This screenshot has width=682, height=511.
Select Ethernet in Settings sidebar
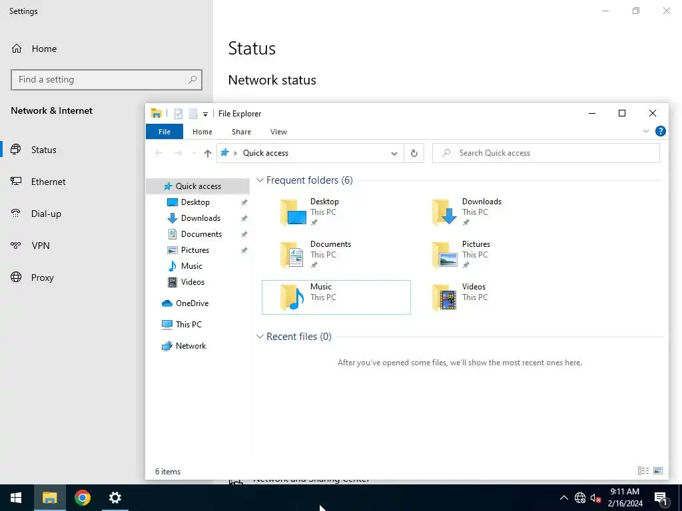pos(38,182)
